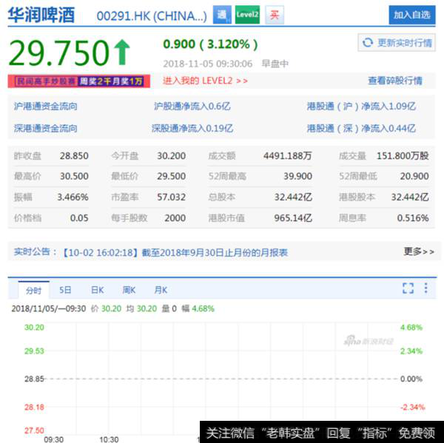The image size is (444, 443).
Task: Click the 4.68% label on chart axis
Action: [x=411, y=328]
